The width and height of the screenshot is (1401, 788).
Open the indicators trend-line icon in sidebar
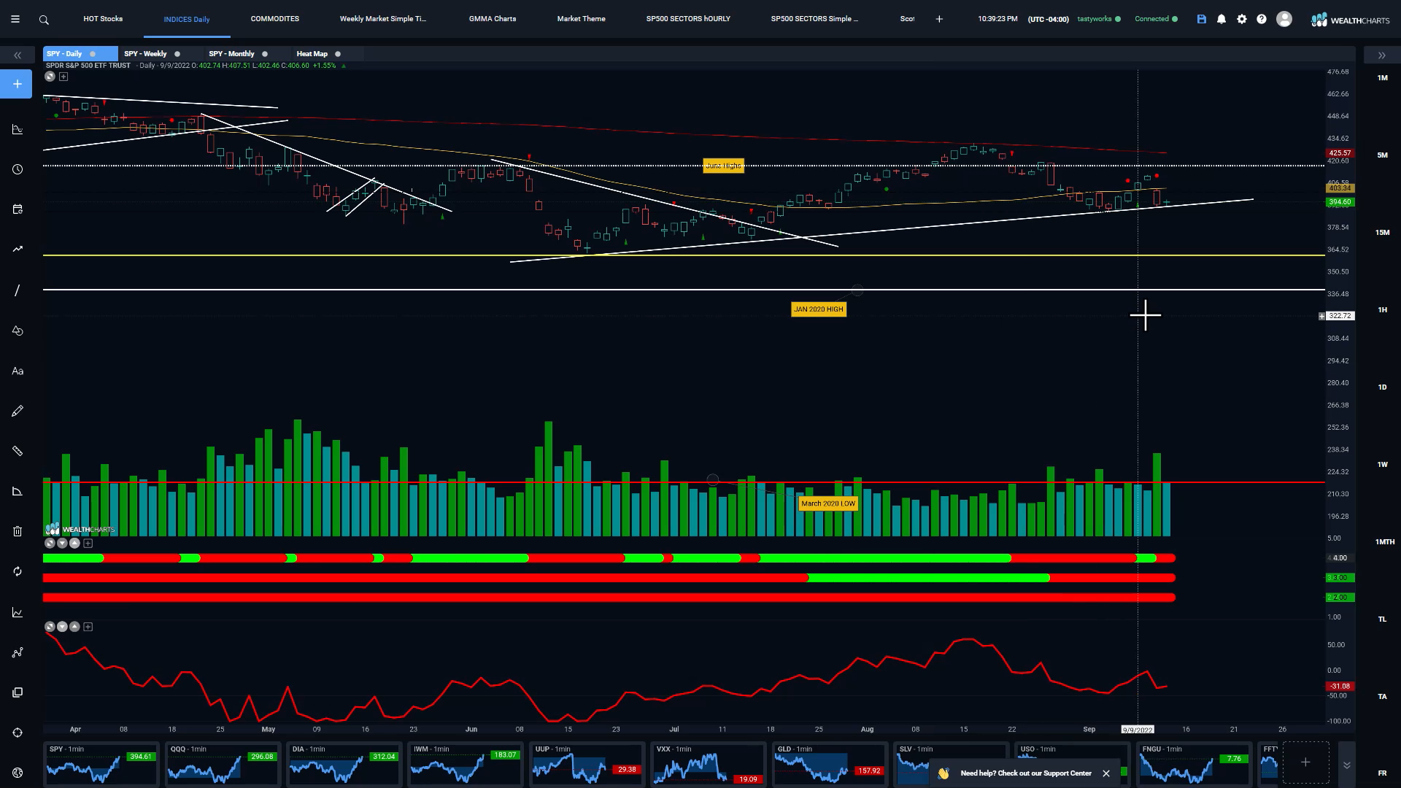[18, 249]
